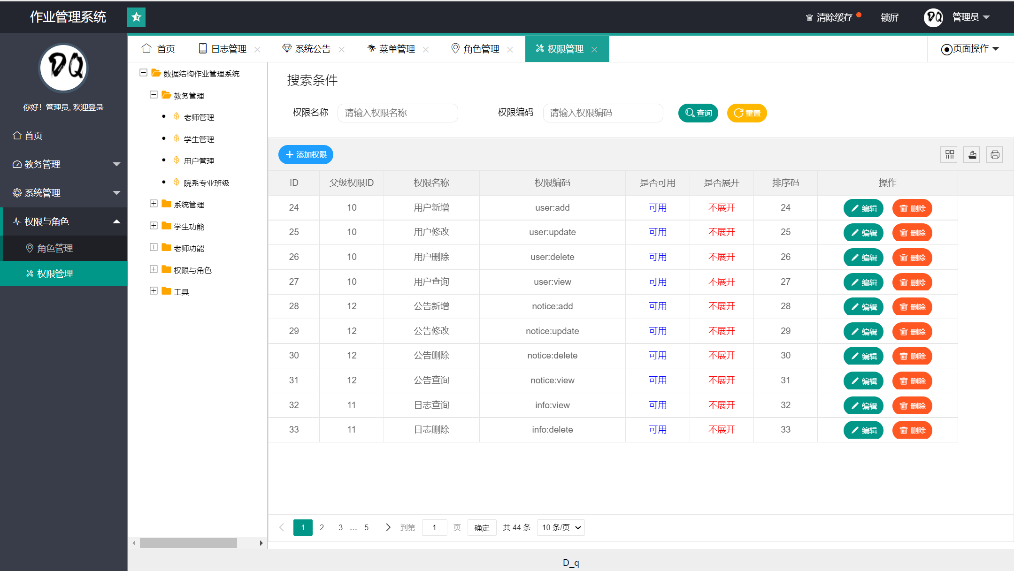Click the 添加权限 button
This screenshot has width=1014, height=571.
(306, 155)
